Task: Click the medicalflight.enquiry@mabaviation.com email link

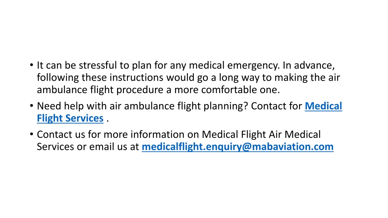Action: 238,147
